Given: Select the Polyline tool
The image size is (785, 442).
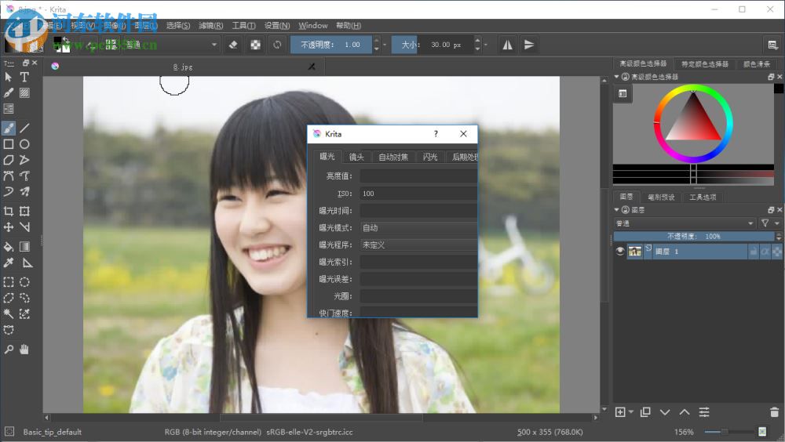Looking at the screenshot, I should pos(24,160).
